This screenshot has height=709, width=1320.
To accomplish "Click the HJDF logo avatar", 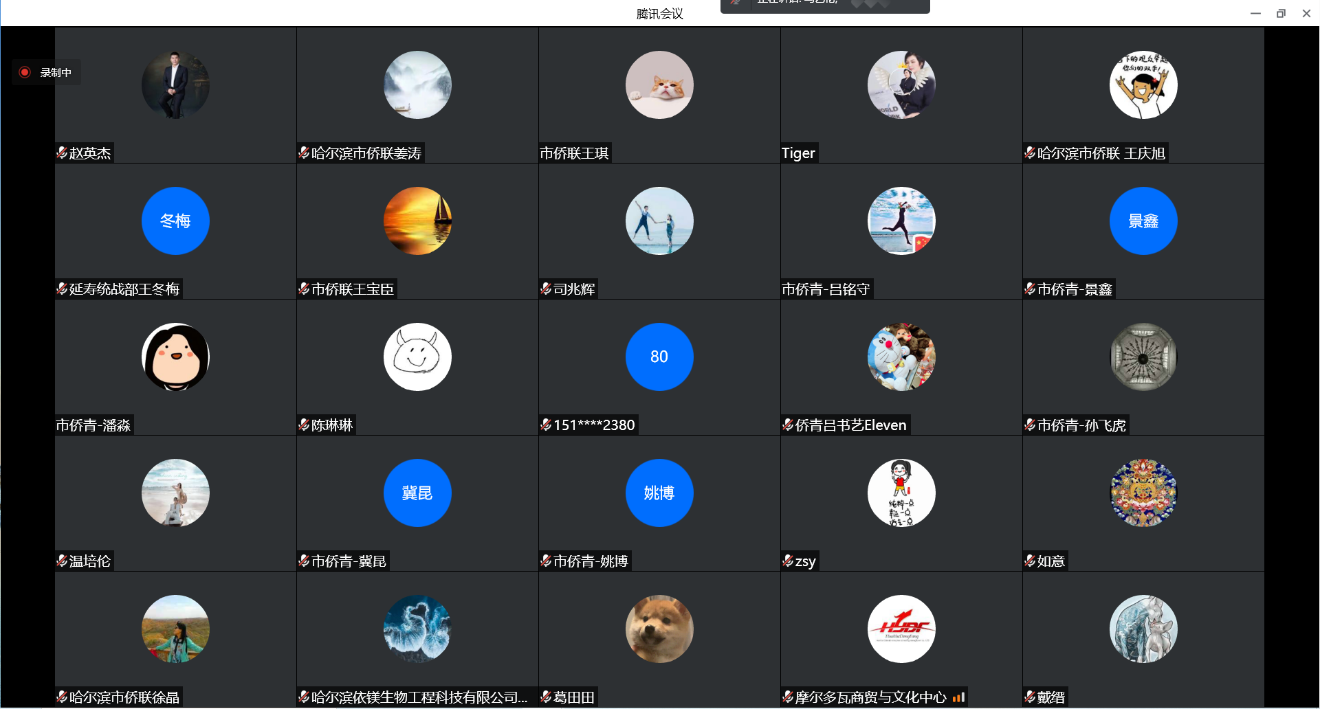I will pyautogui.click(x=901, y=629).
